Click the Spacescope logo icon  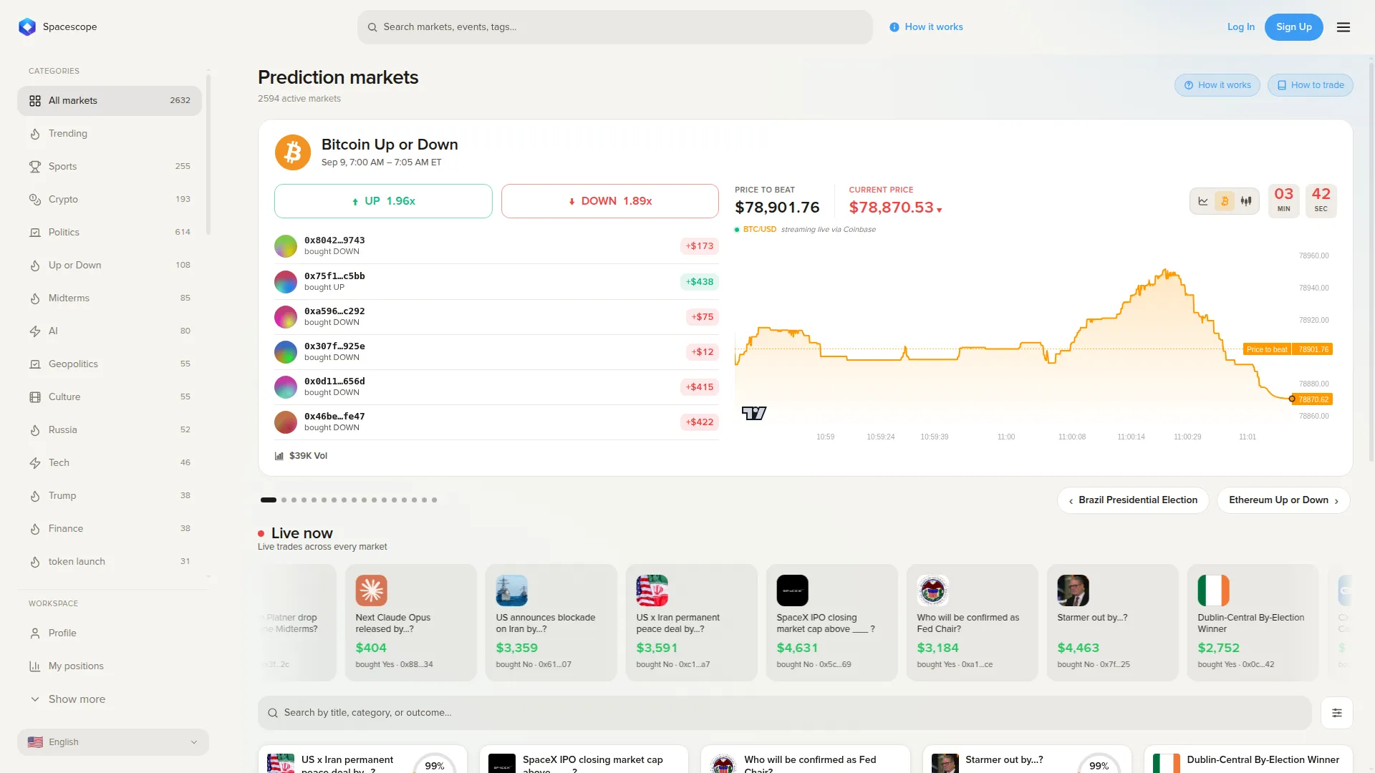27,27
